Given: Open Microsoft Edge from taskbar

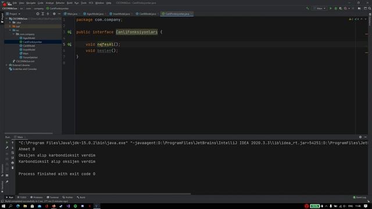Looking at the screenshot, I should pyautogui.click(x=18, y=206).
